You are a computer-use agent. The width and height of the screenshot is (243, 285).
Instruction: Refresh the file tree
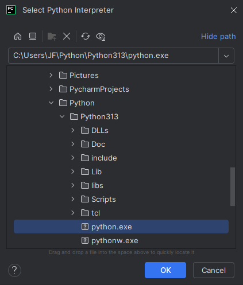tap(86, 36)
